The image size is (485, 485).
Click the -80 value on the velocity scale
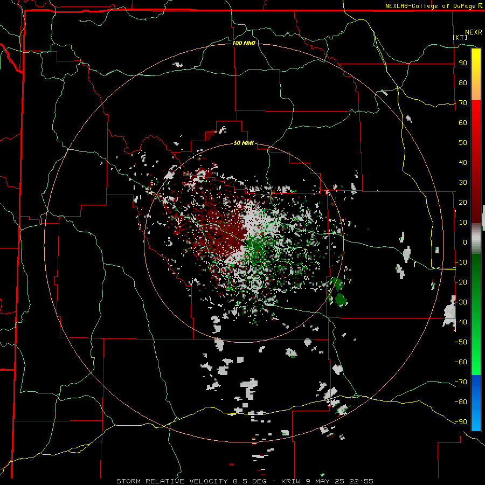461,402
